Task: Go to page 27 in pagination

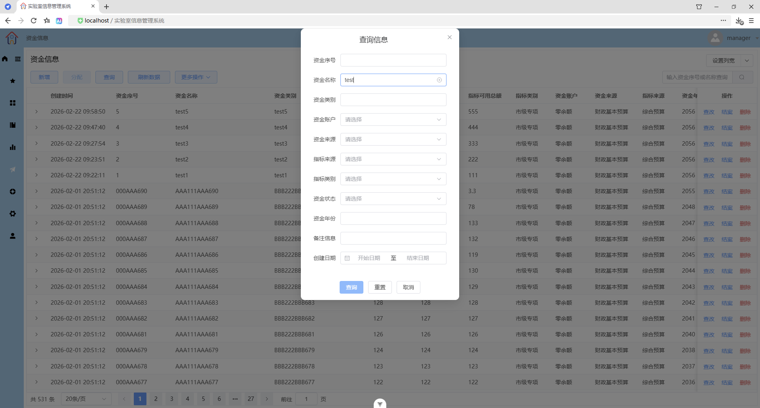Action: pyautogui.click(x=251, y=399)
